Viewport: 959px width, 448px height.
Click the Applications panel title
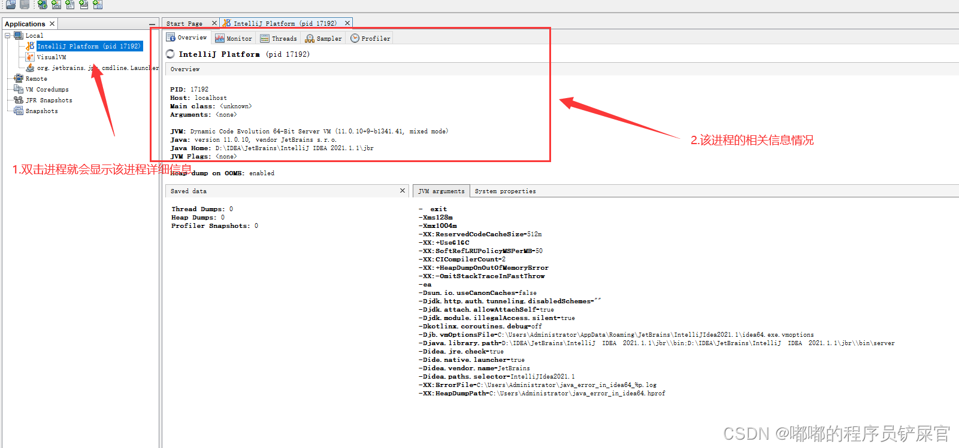tap(25, 24)
